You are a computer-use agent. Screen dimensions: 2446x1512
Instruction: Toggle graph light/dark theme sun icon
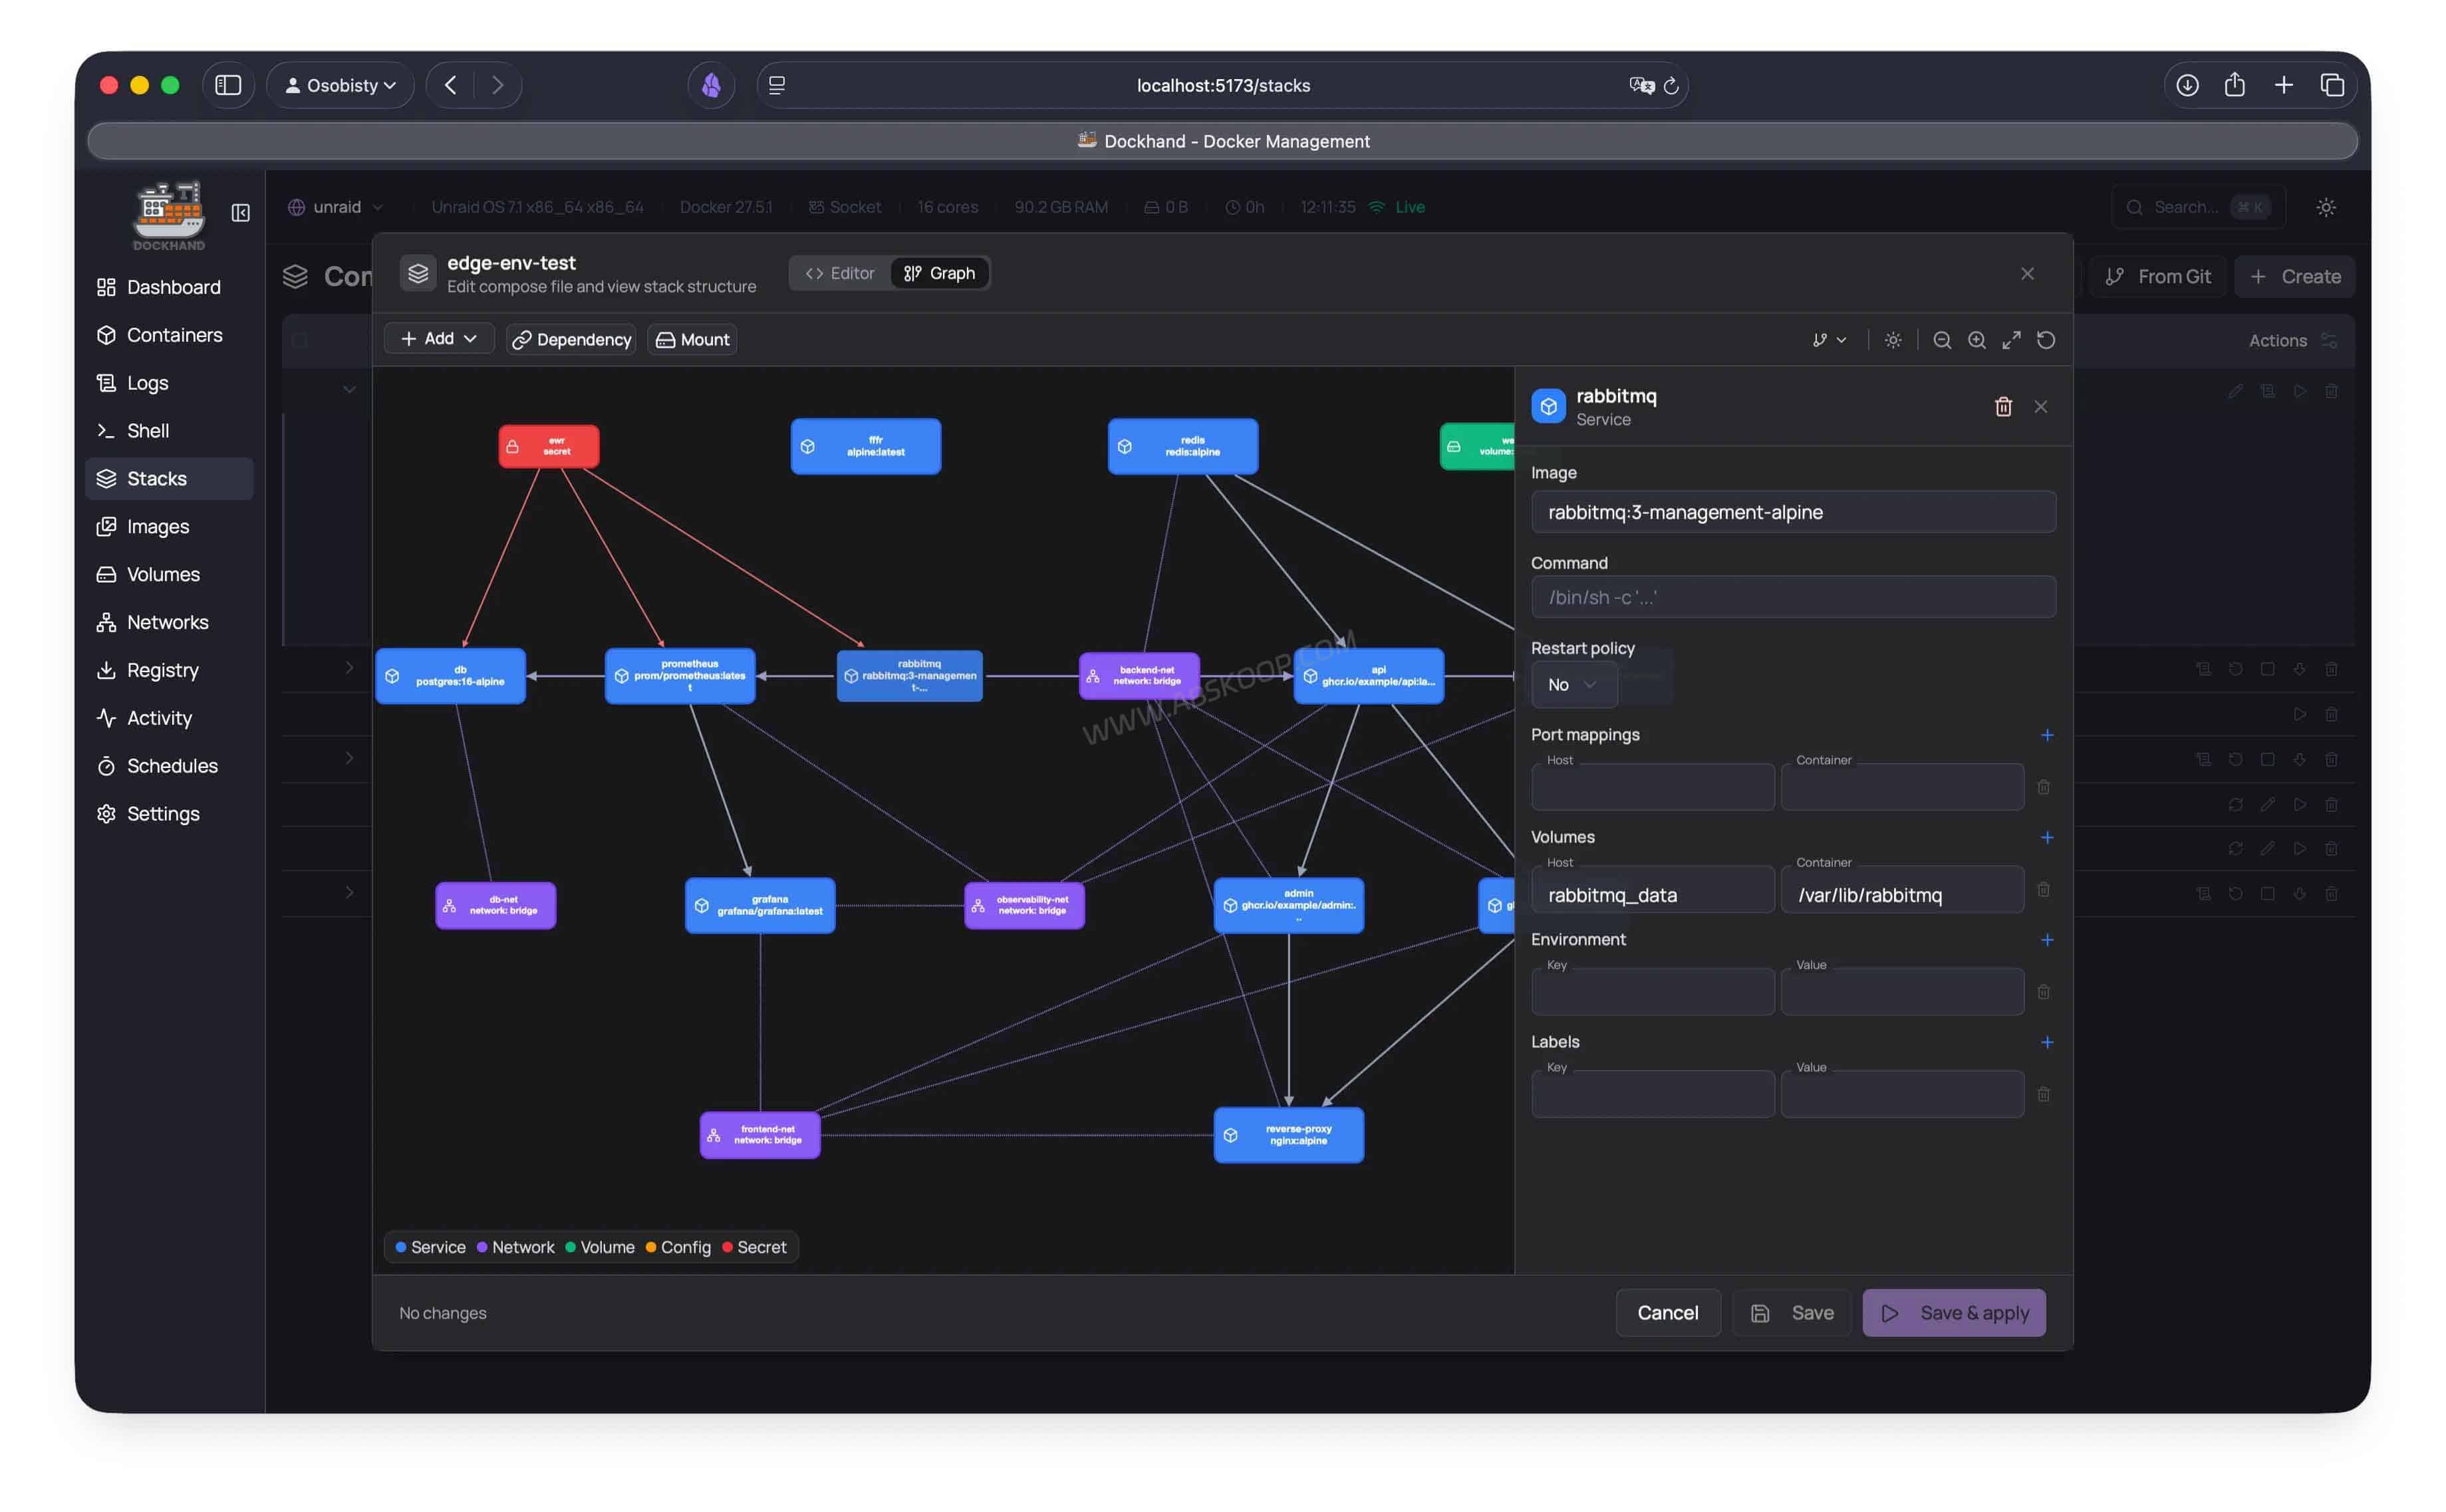(x=1893, y=340)
